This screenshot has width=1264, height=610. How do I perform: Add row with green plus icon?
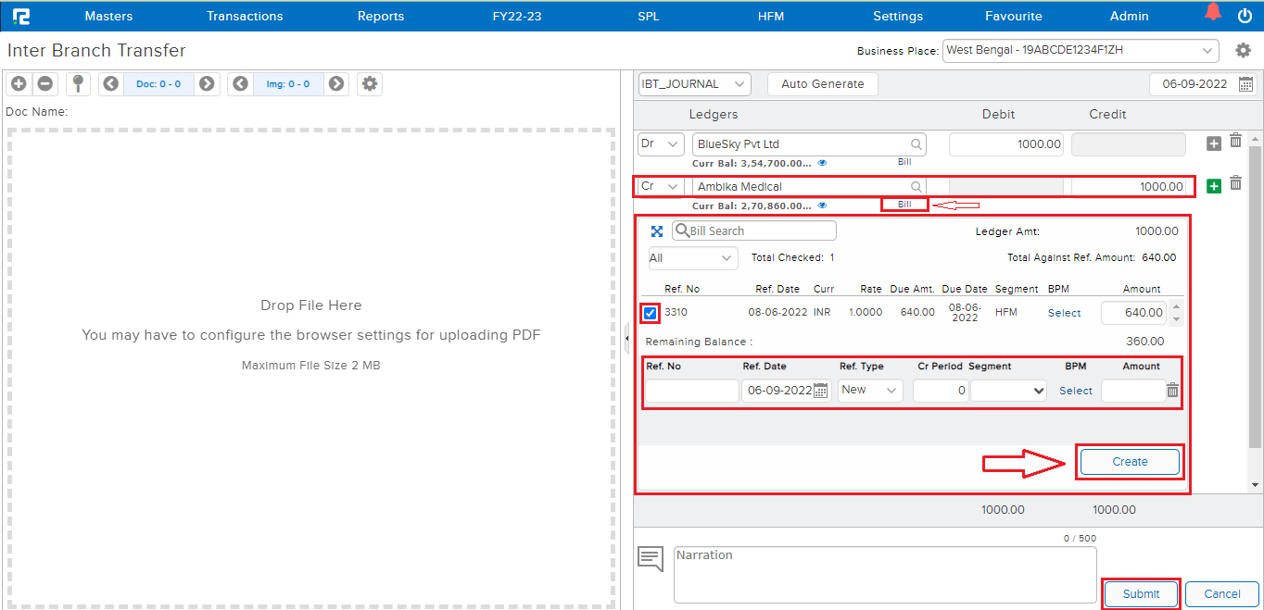pos(1214,186)
